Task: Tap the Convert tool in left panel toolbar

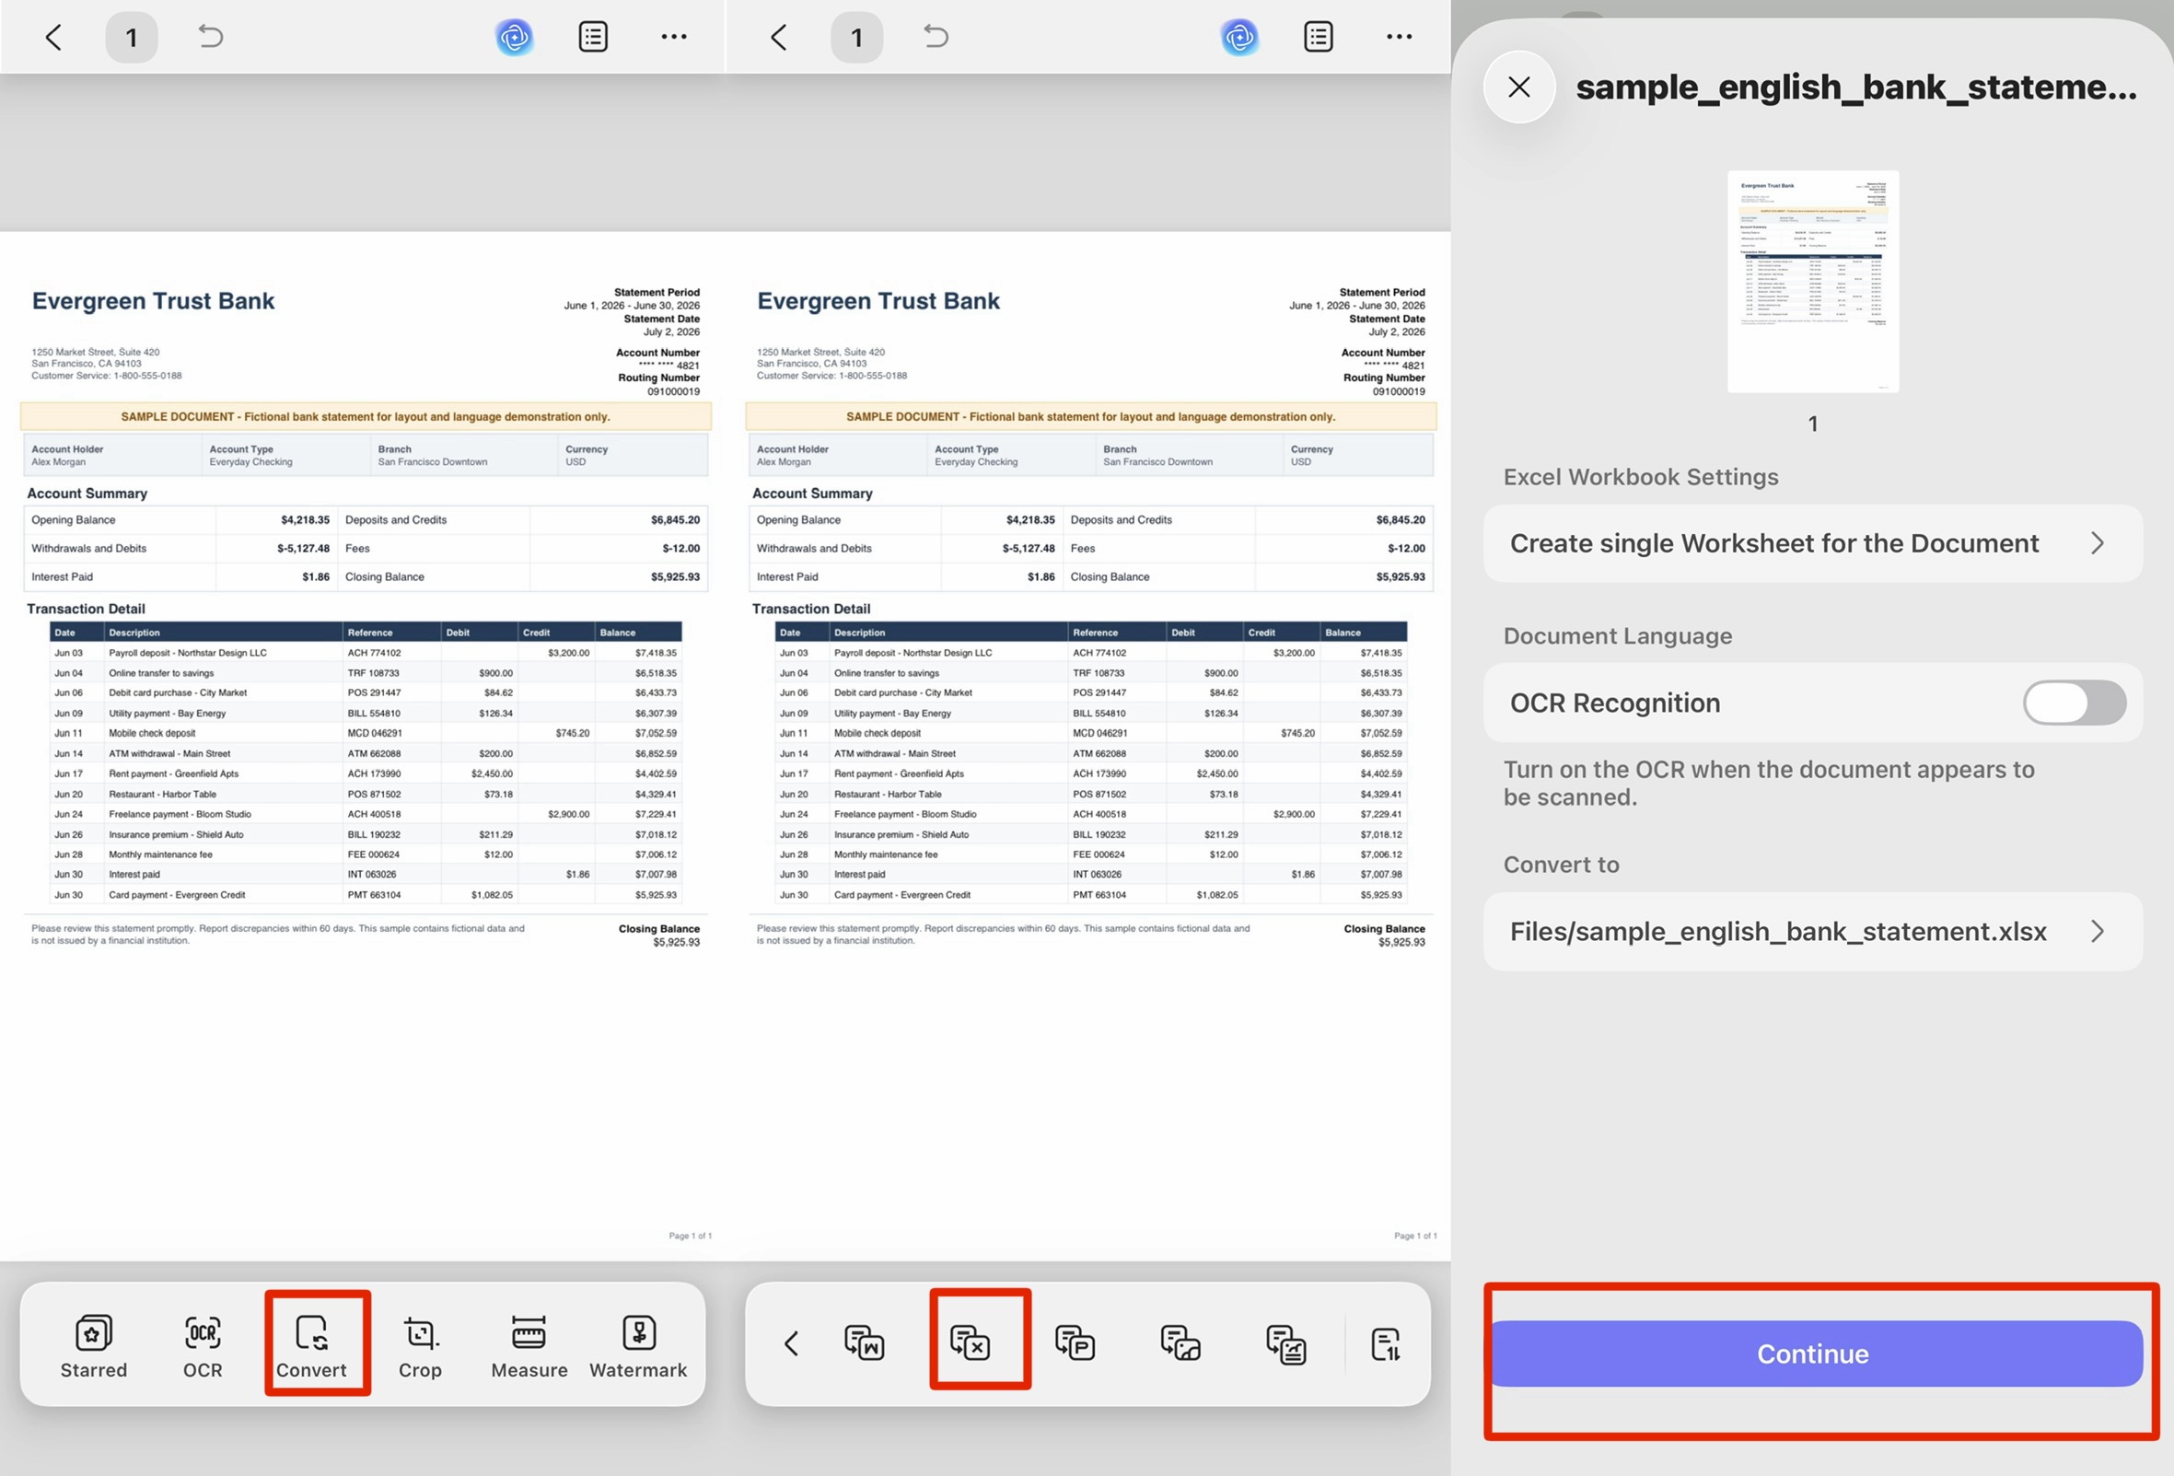Action: point(311,1346)
